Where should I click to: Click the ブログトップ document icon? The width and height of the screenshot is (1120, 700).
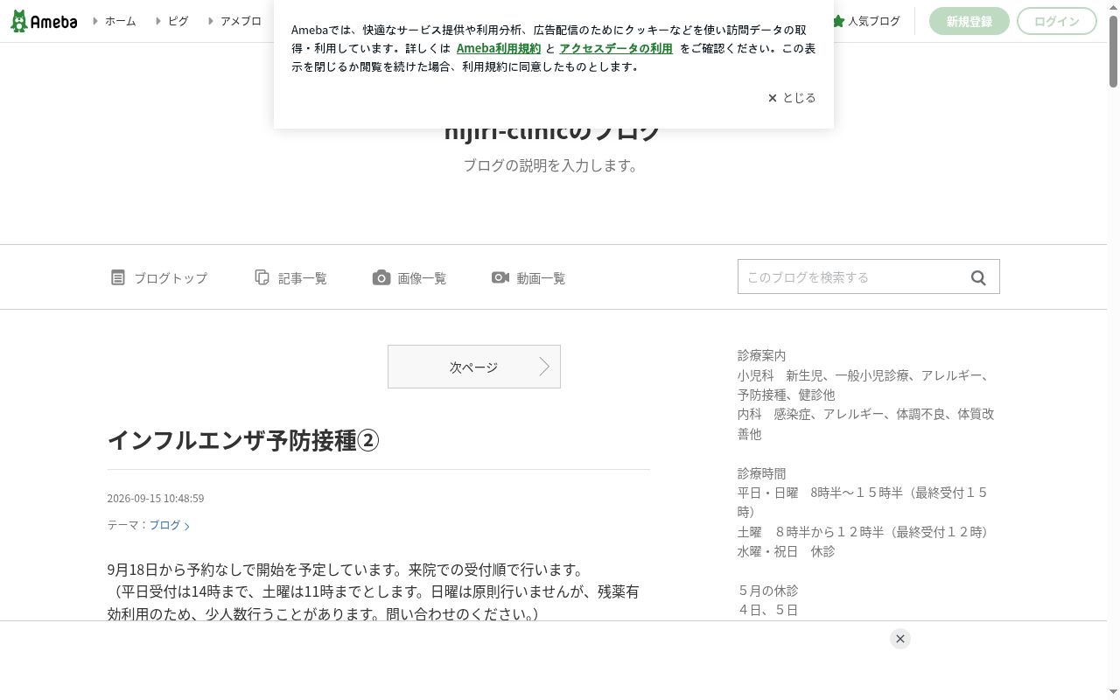118,277
